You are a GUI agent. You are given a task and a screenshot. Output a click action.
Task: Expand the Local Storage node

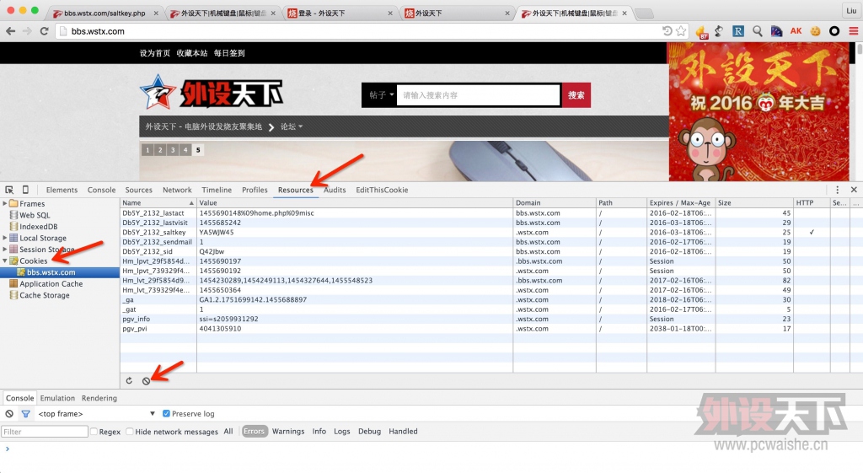click(x=5, y=238)
